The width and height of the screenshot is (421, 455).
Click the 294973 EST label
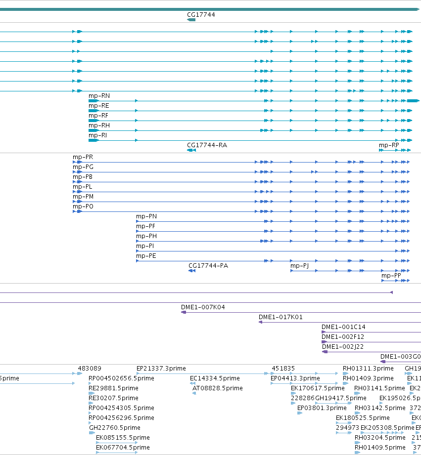coord(347,427)
